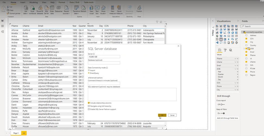This screenshot has width=264, height=136.
Task: Open the Fields tab in Visualizations pane
Action: [220, 50]
